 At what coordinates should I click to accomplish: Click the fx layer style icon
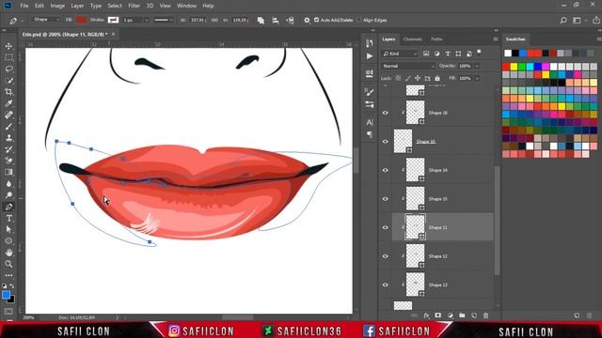coord(426,315)
